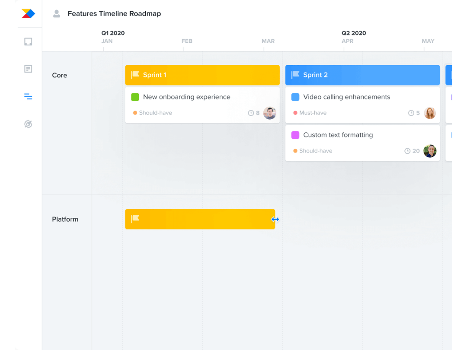Click the clock icon showing 20 estimate

407,151
